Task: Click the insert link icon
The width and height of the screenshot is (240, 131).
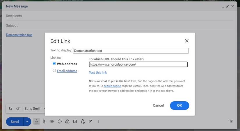Action: pos(52,121)
